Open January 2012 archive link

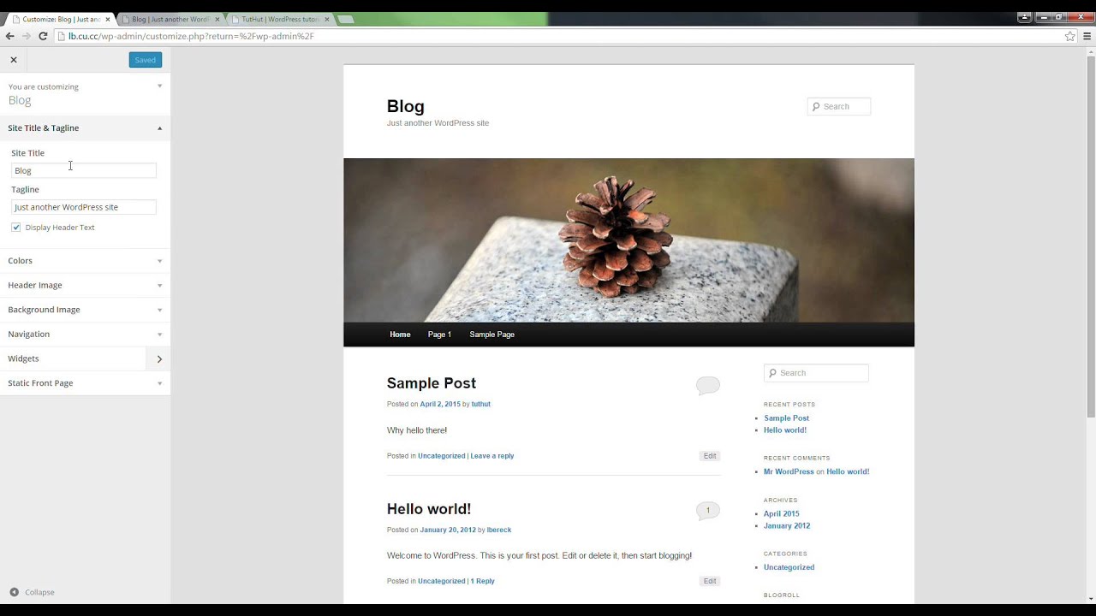pos(787,526)
